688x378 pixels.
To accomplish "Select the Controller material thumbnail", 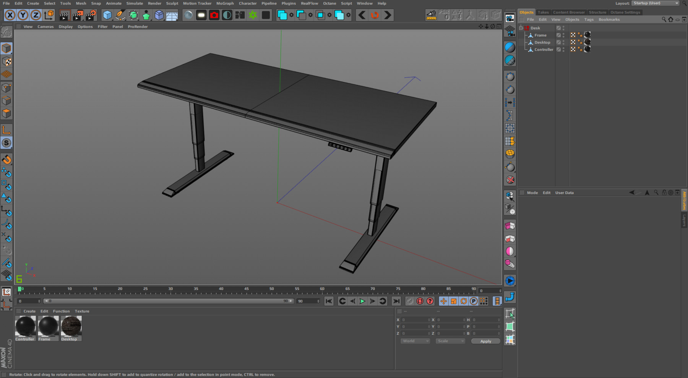I will tap(25, 327).
